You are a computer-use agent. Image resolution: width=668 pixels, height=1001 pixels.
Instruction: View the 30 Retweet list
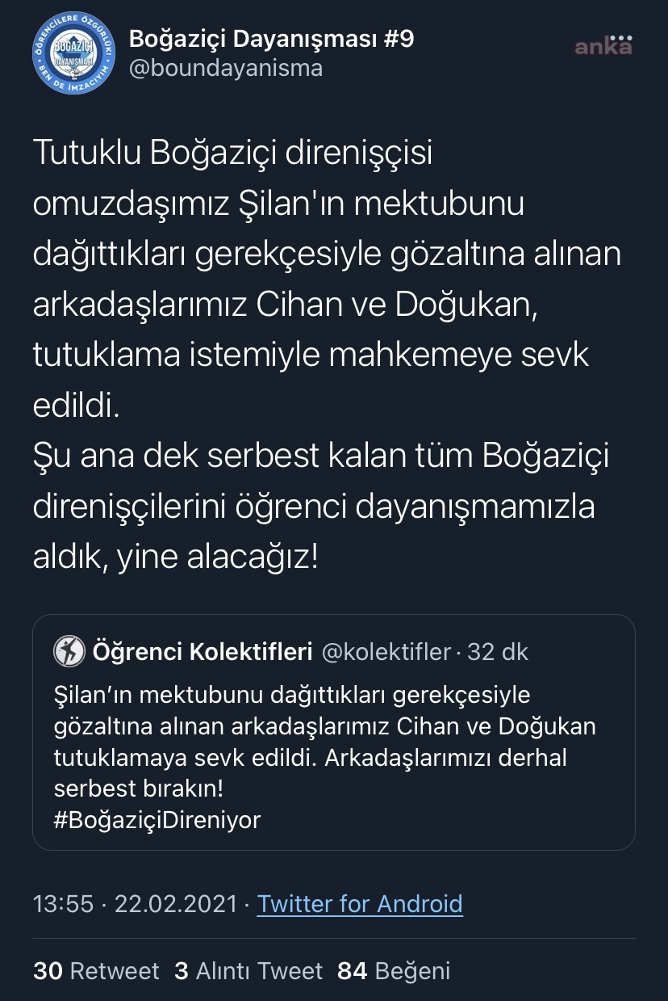pyautogui.click(x=96, y=970)
